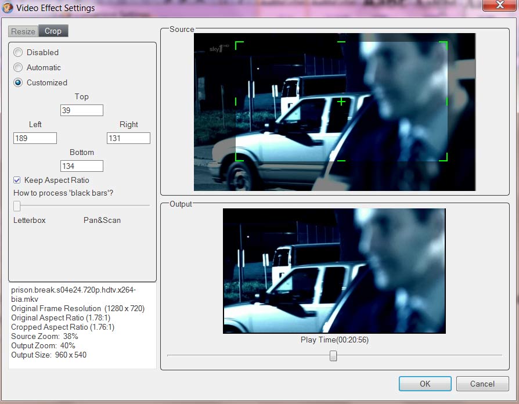Click the Right crop value field

tap(128, 138)
